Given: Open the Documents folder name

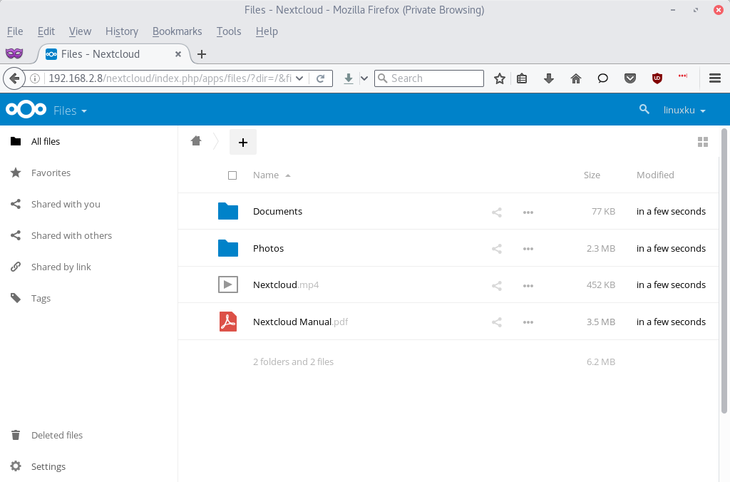Looking at the screenshot, I should 277,212.
